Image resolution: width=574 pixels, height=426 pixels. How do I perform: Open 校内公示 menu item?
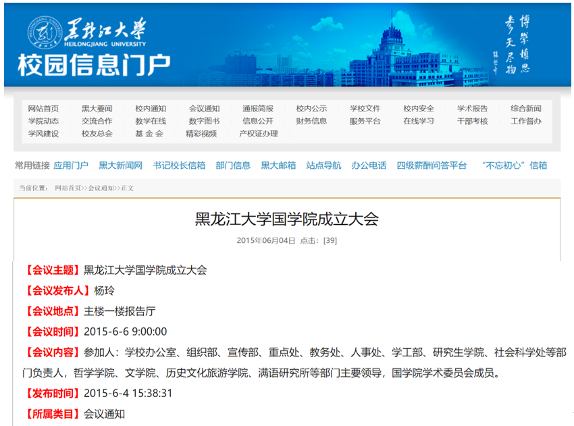[x=311, y=109]
